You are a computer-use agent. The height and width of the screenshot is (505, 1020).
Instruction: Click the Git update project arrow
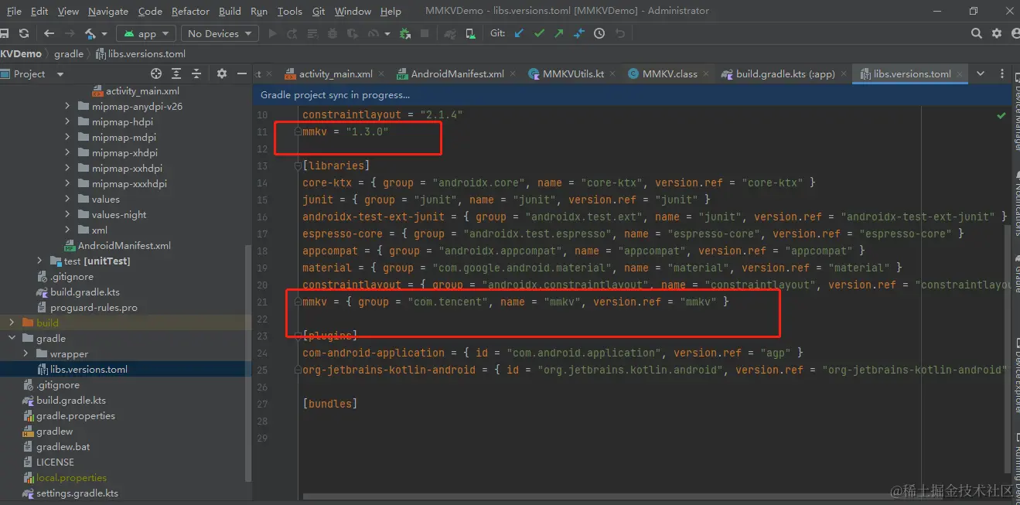coord(519,33)
